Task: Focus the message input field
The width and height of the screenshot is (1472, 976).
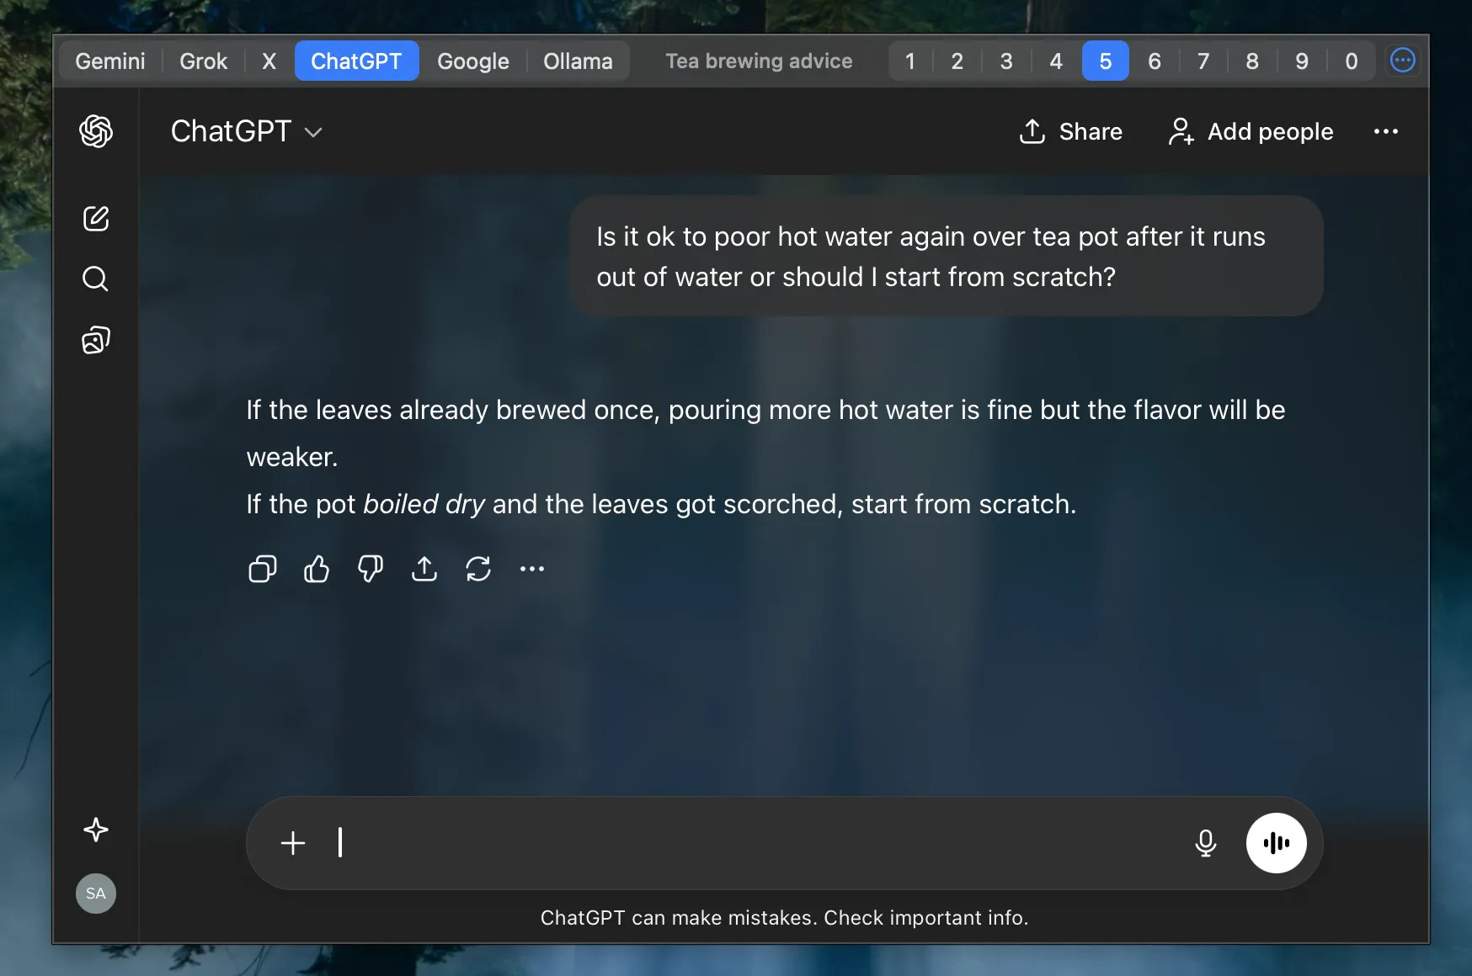Action: coord(749,843)
